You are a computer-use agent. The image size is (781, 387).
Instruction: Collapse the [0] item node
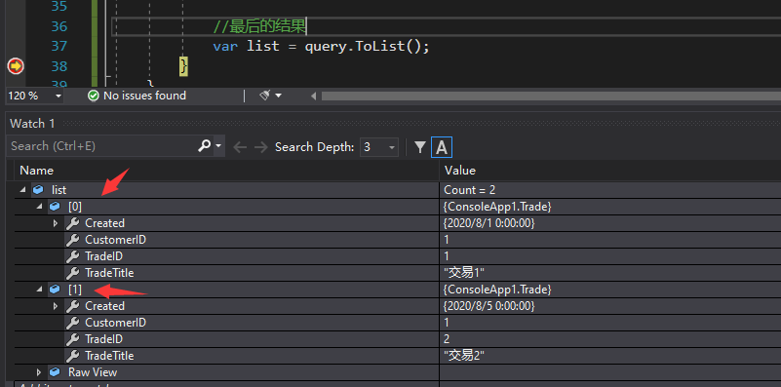[x=40, y=207]
